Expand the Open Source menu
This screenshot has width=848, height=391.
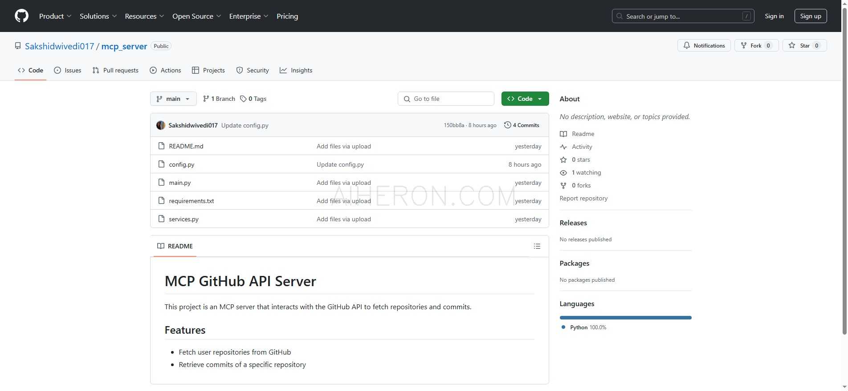(x=197, y=16)
